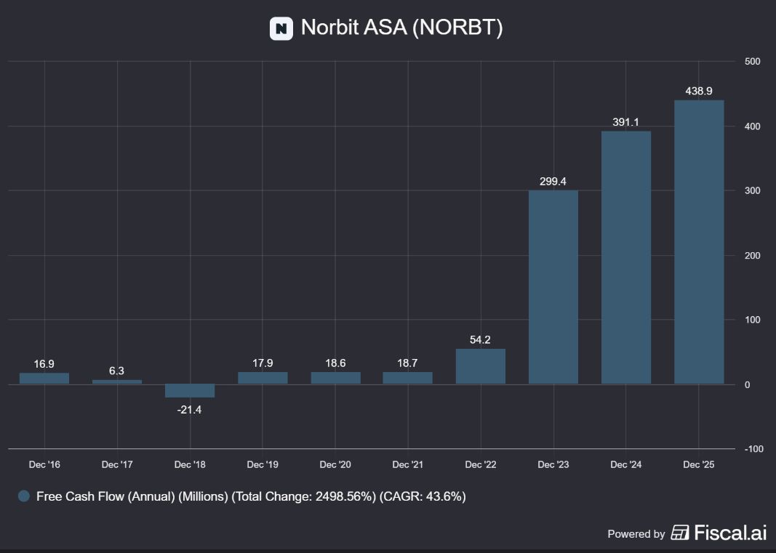Click the Dec '24 axis label

click(626, 464)
